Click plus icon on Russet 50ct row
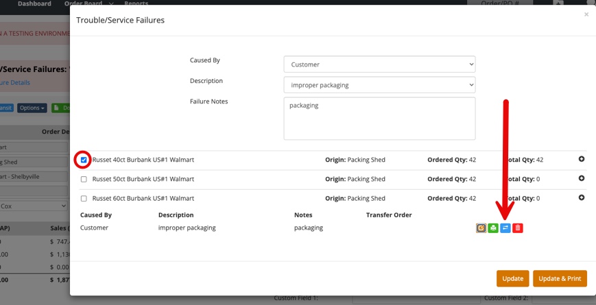This screenshot has height=305, width=596. 582,178
